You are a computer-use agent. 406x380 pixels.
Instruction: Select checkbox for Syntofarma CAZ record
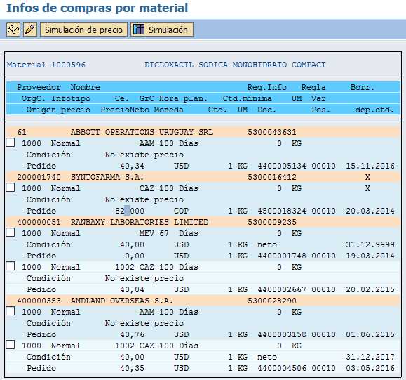11,188
